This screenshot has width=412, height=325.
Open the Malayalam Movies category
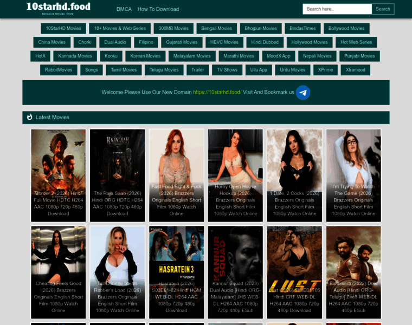pos(192,56)
